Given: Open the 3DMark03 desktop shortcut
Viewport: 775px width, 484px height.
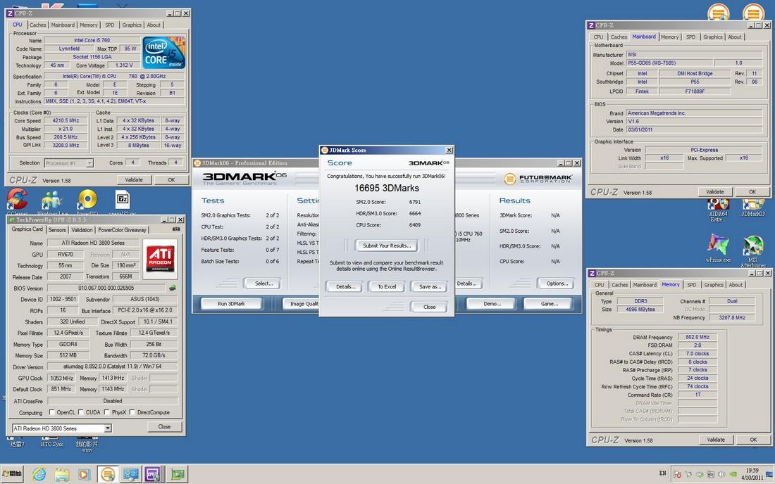Looking at the screenshot, I should 752,208.
